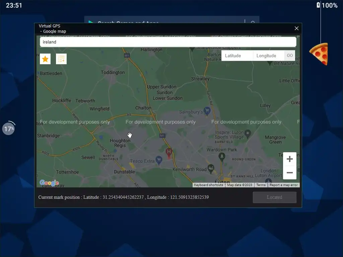343x257 pixels.
Task: Select the Wardown Park tree marker
Action: pos(222,157)
